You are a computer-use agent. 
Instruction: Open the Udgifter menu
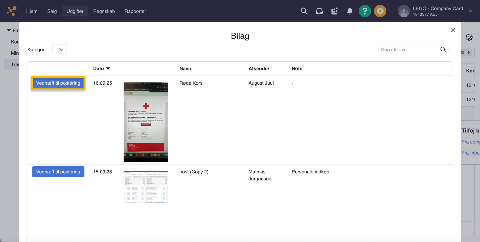click(75, 11)
